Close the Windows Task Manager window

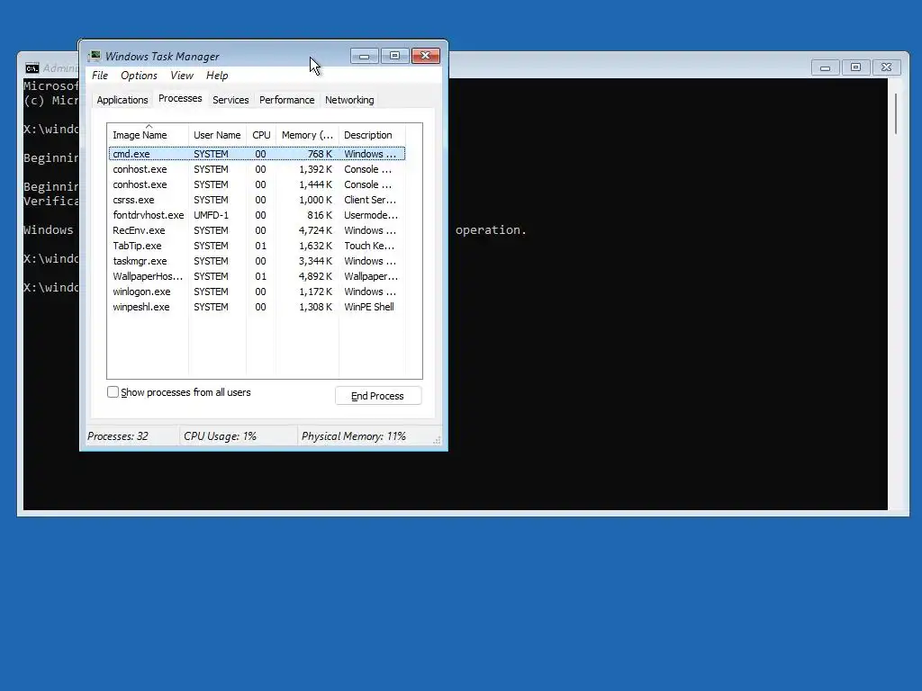click(x=426, y=56)
